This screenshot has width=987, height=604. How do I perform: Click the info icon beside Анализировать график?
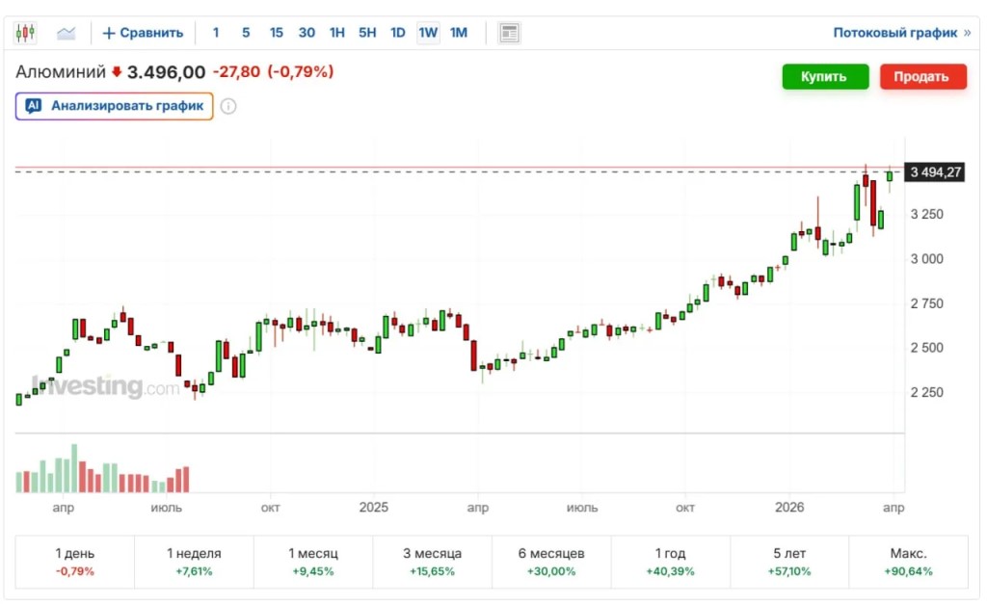pos(228,106)
